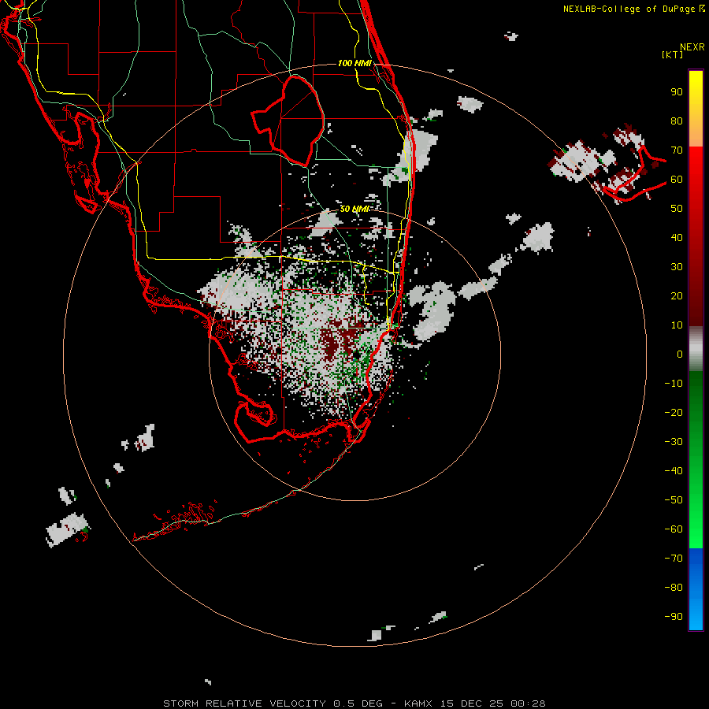Click the gray radar echo offshore east of Miami
The width and height of the screenshot is (709, 709).
pos(432,310)
